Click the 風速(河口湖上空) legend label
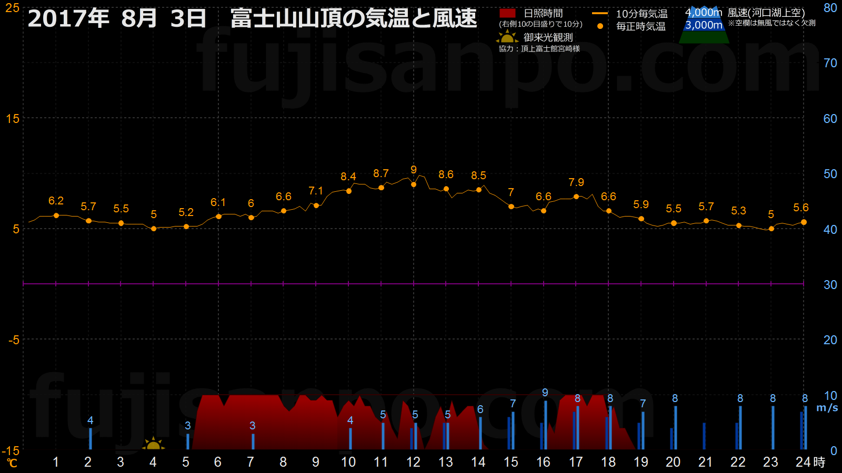 tap(766, 13)
